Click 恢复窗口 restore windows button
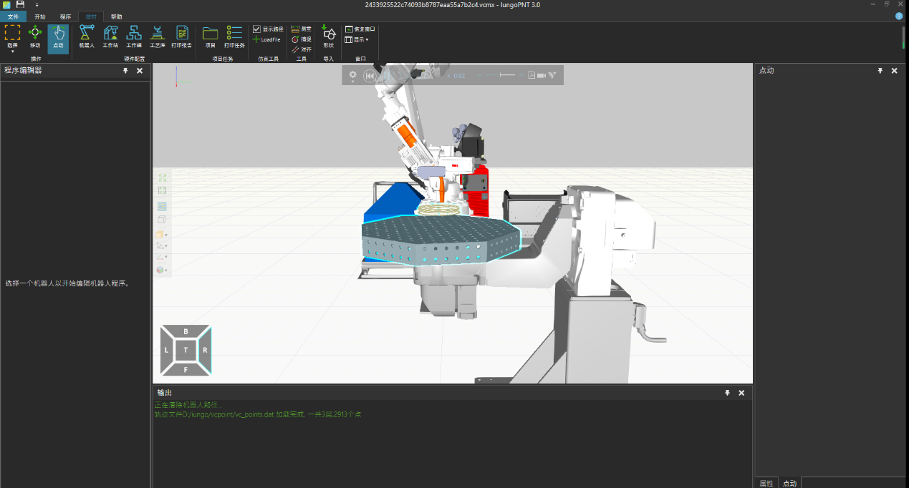 [360, 29]
